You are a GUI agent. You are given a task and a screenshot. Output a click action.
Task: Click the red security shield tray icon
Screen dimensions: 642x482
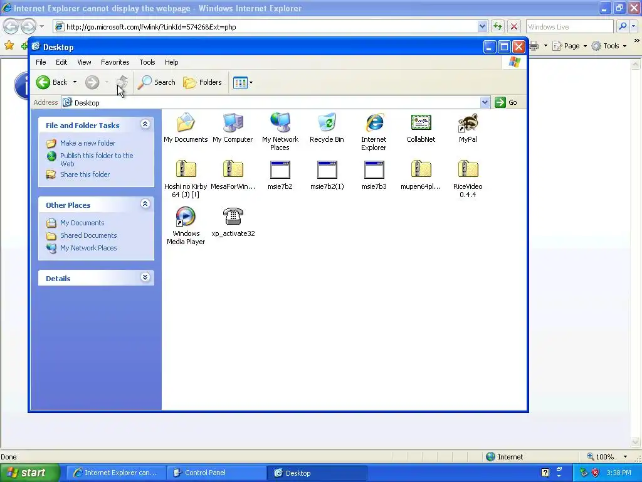click(x=596, y=473)
